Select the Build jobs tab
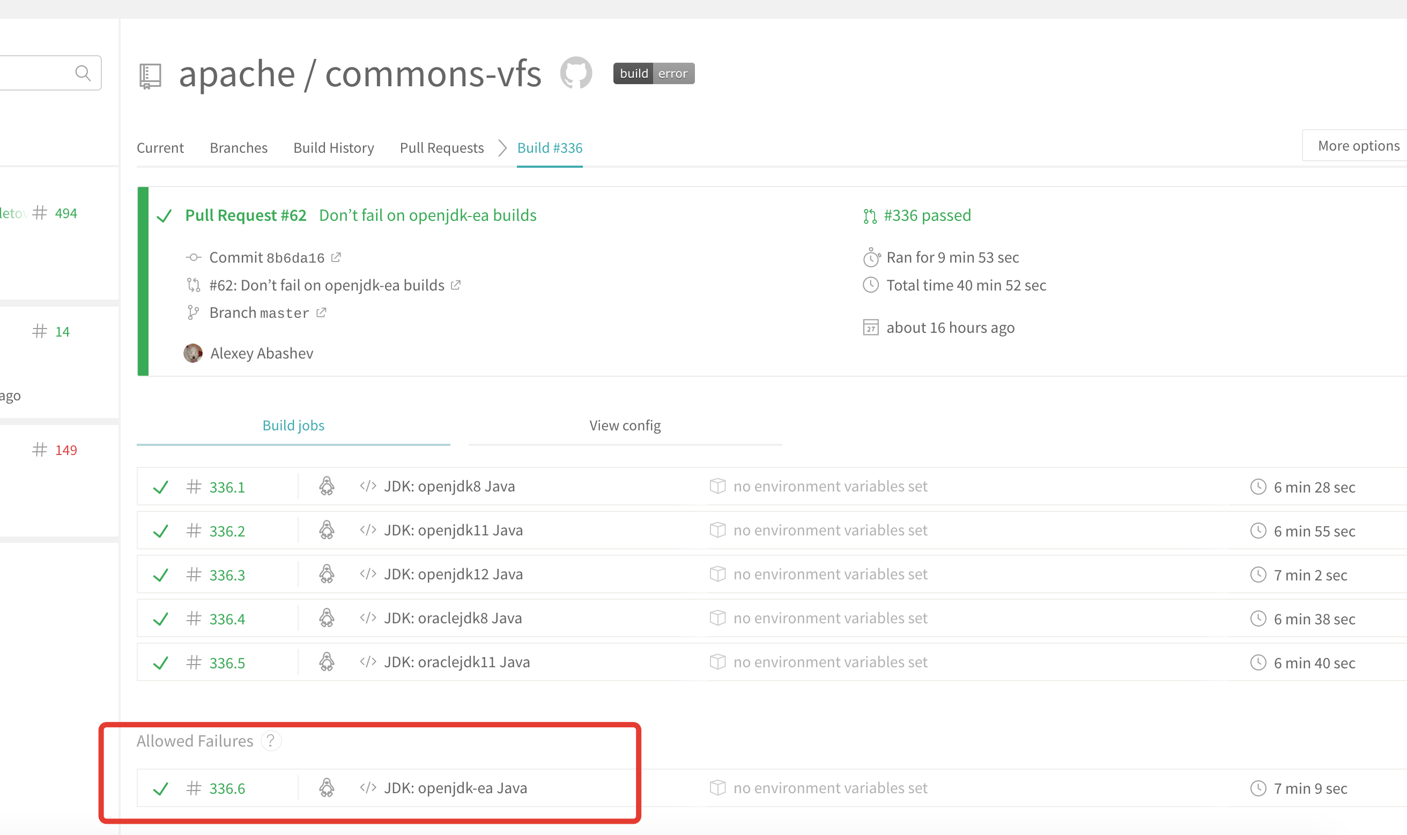Image resolution: width=1407 pixels, height=835 pixels. [x=293, y=426]
